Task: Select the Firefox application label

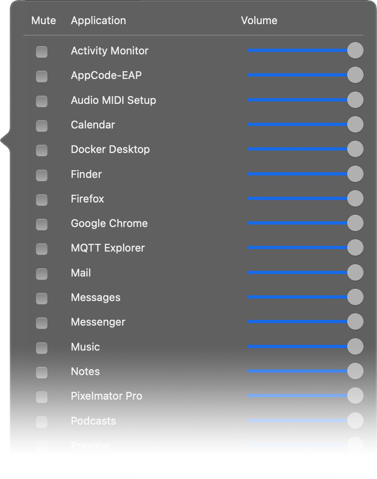Action: [x=87, y=199]
